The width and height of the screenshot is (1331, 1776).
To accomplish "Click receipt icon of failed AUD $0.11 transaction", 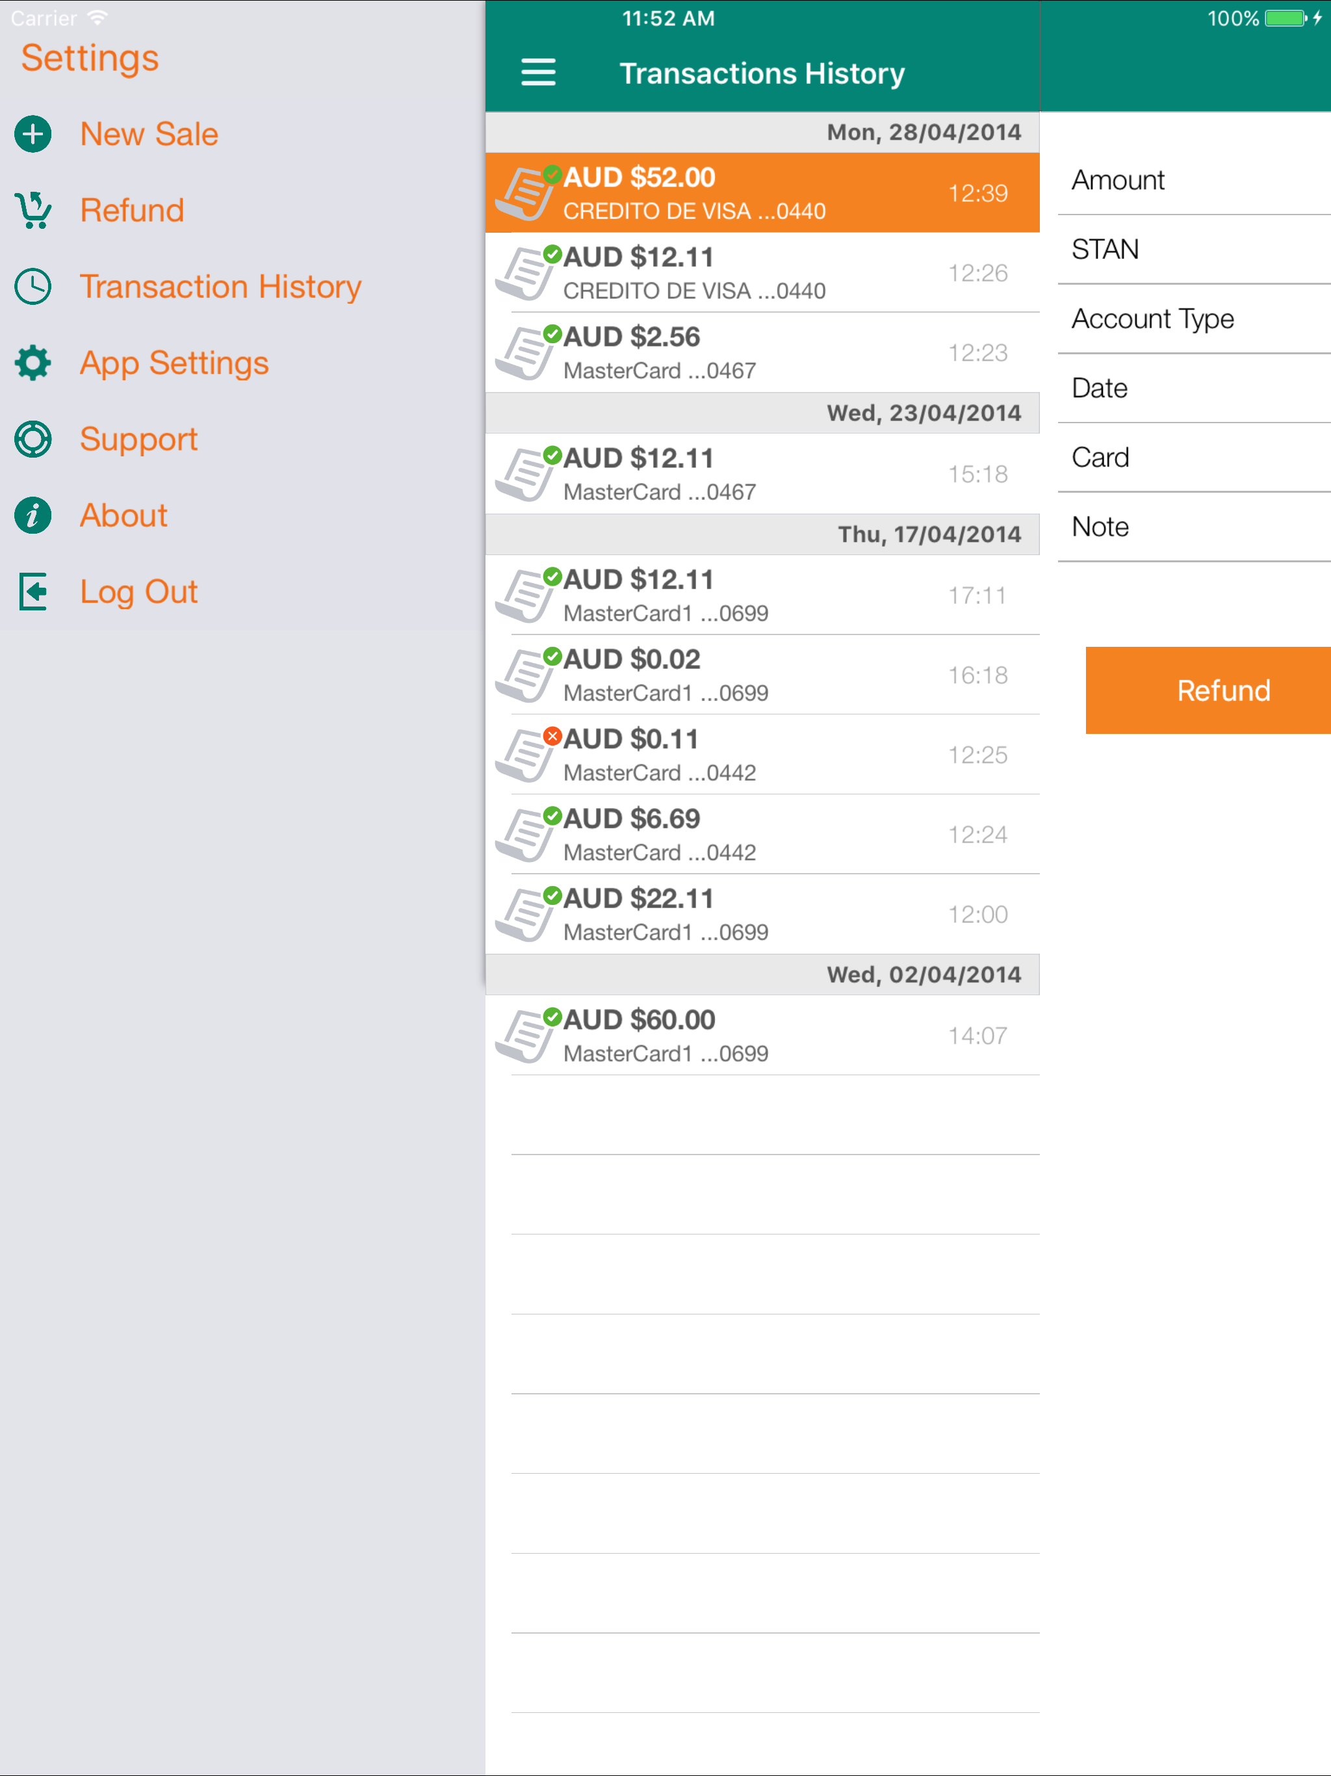I will (524, 755).
